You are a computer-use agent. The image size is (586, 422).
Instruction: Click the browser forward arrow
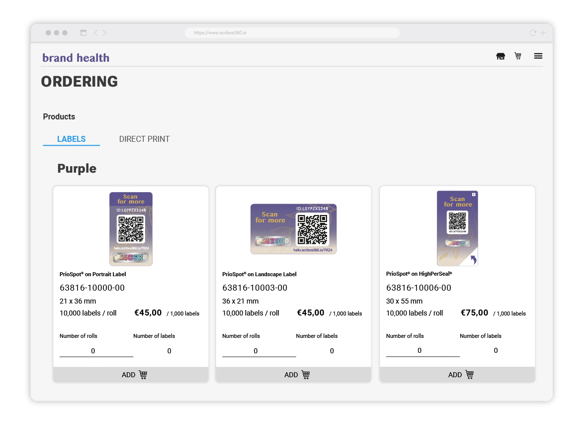tap(104, 33)
